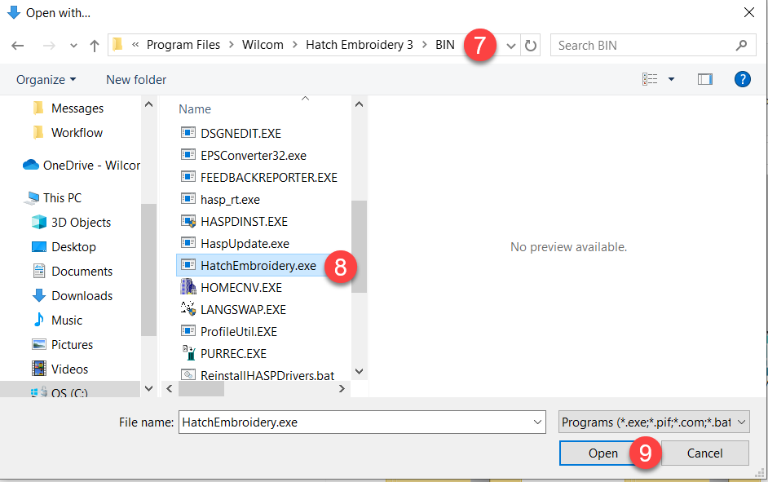Select HASPDINST.EXE file

click(244, 221)
